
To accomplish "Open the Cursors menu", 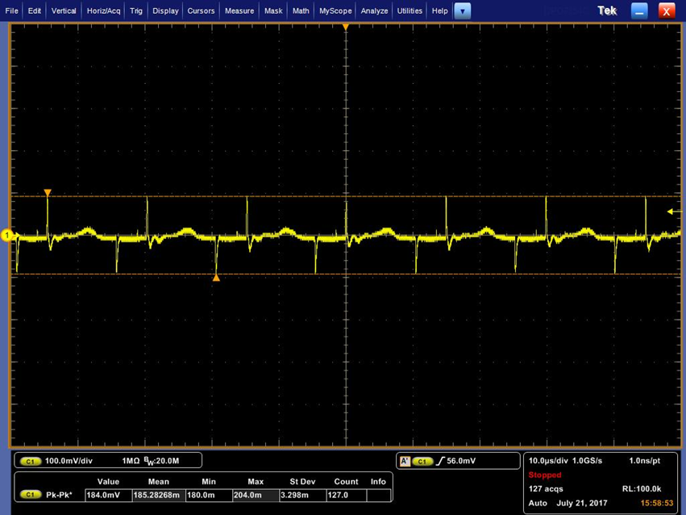I will [201, 11].
